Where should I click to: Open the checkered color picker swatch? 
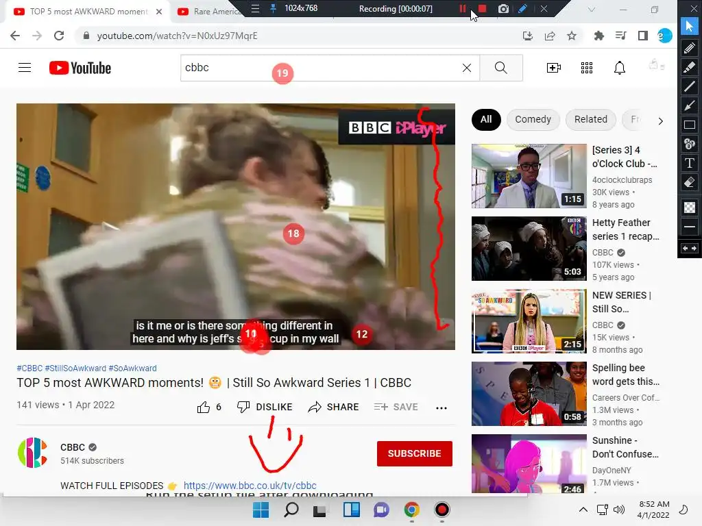[690, 207]
